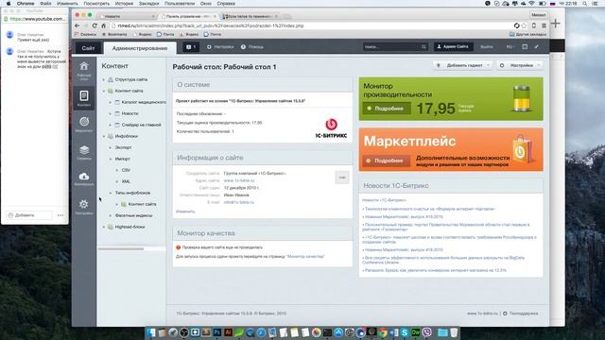Reload the page in Chrome
Image resolution: width=605 pixels, height=340 pixels.
coord(95,25)
